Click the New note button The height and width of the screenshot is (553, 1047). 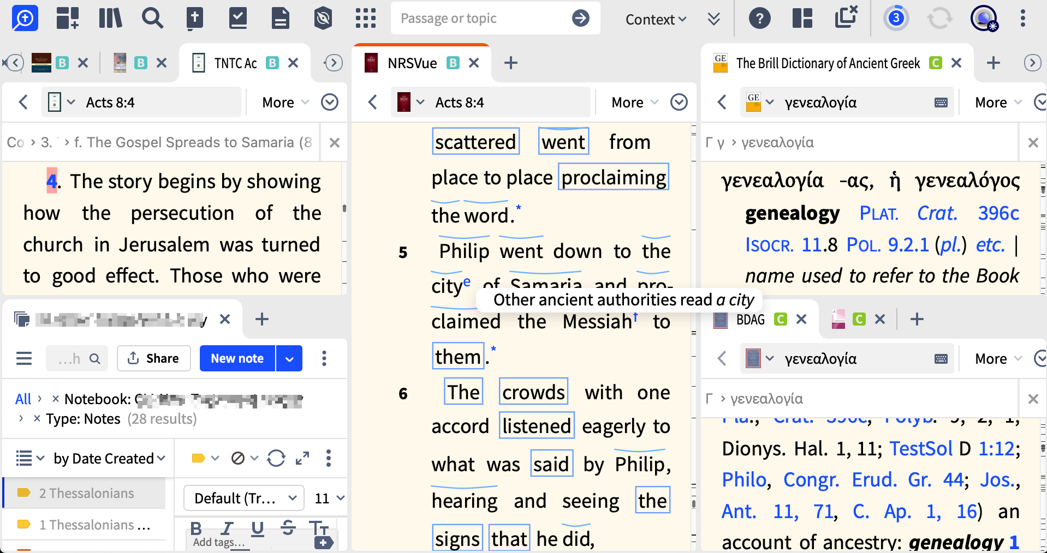[x=237, y=358]
